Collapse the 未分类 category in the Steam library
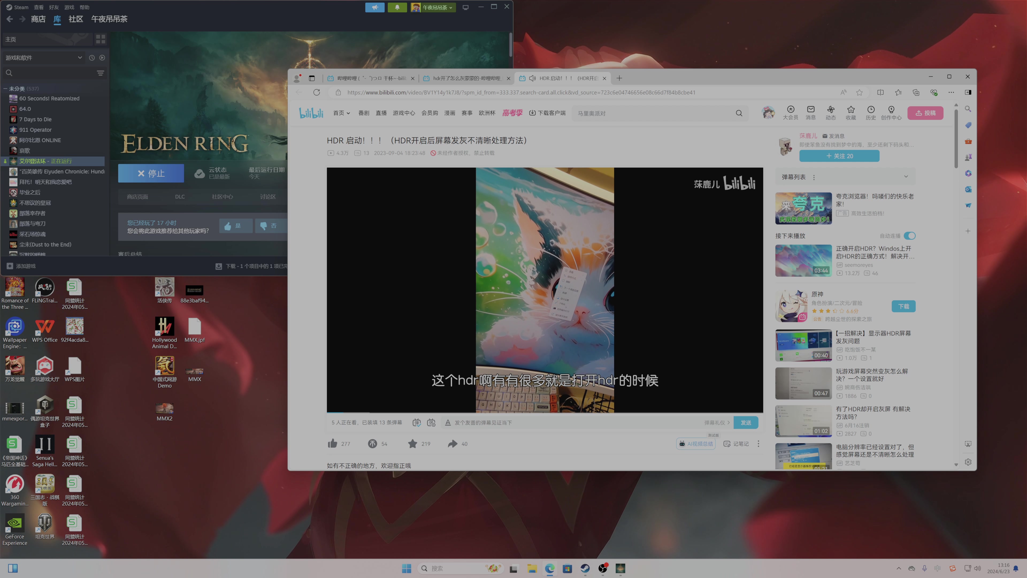1027x578 pixels. pos(5,89)
